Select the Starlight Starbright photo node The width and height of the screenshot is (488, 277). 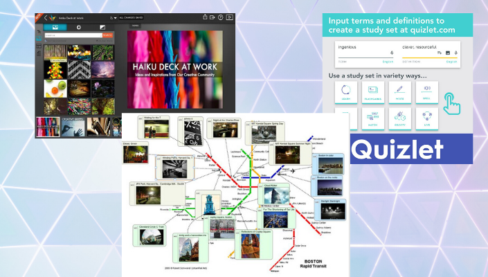330,210
